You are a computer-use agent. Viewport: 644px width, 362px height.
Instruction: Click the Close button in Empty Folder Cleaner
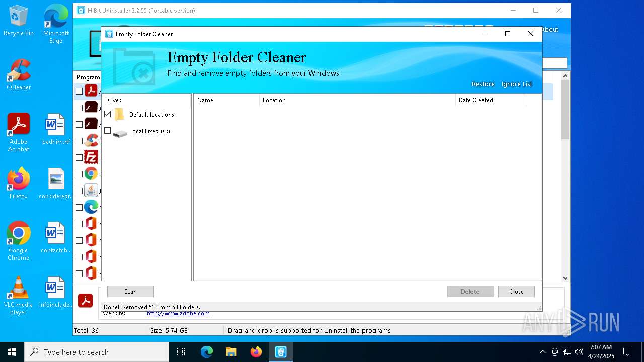(516, 292)
